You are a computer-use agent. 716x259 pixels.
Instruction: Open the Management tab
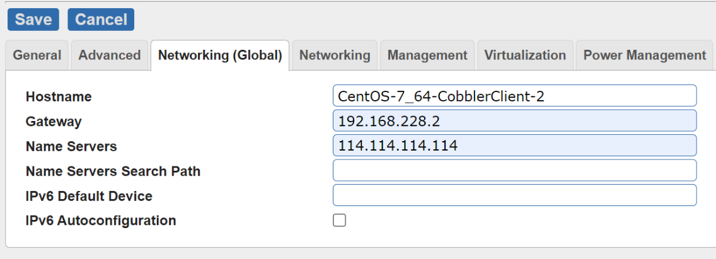point(427,55)
